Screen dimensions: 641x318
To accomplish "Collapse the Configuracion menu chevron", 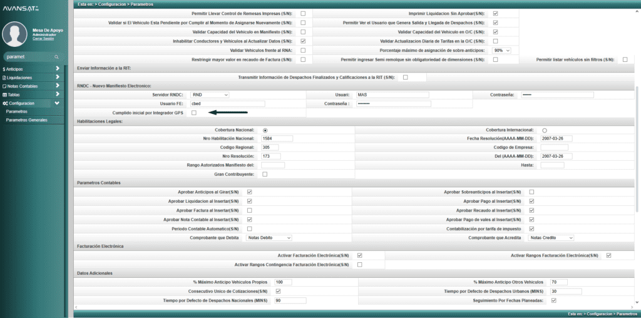I will [x=57, y=103].
